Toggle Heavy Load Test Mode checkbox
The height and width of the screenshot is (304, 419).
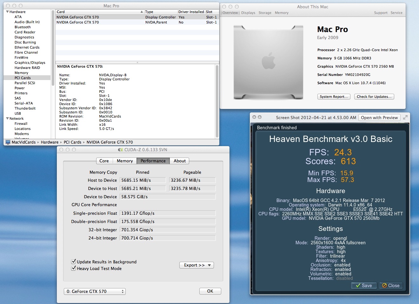[x=74, y=268]
